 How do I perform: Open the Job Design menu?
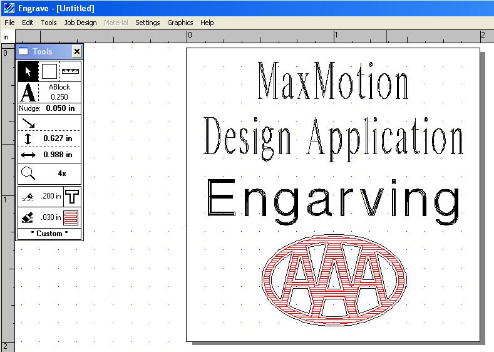coord(80,23)
